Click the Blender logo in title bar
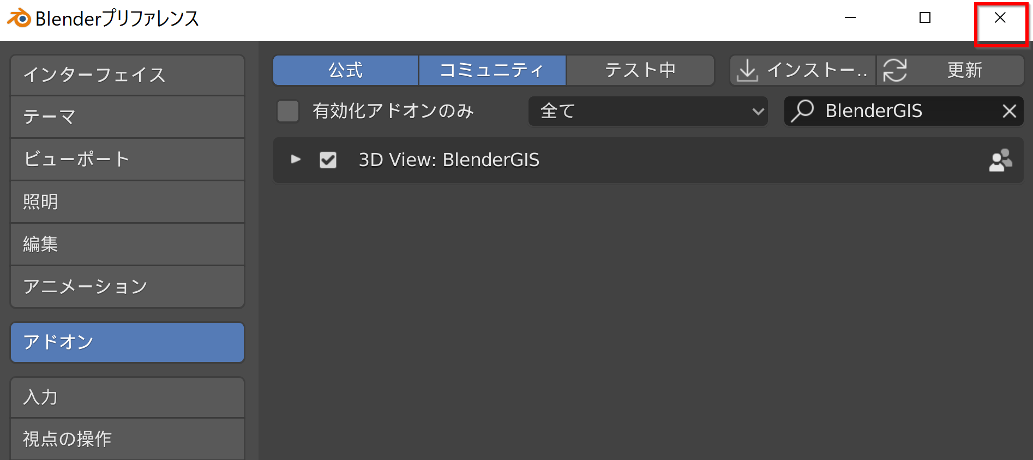 point(19,18)
